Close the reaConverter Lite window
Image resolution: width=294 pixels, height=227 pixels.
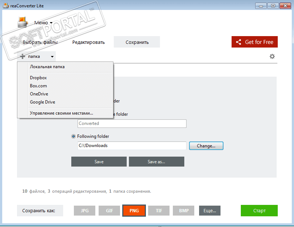coord(285,6)
